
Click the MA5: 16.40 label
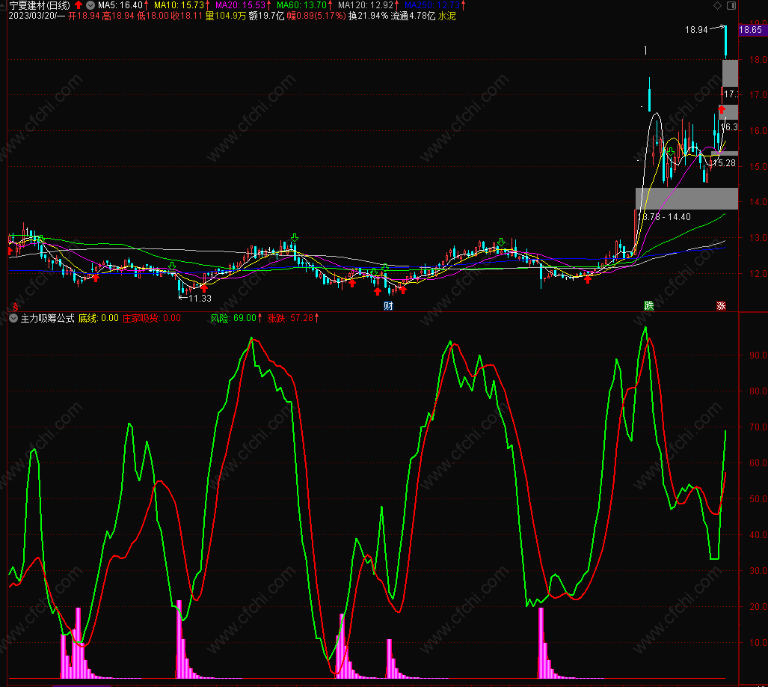(120, 5)
